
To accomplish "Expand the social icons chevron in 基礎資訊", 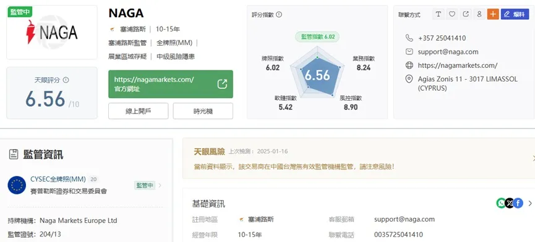I will click(530, 203).
